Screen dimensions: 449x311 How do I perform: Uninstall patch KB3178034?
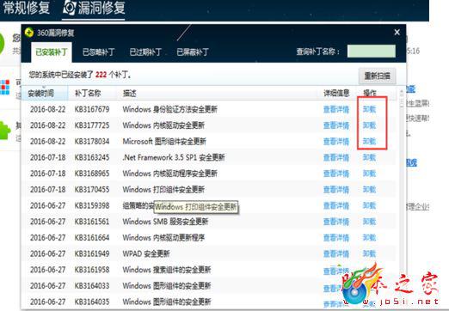pyautogui.click(x=369, y=142)
